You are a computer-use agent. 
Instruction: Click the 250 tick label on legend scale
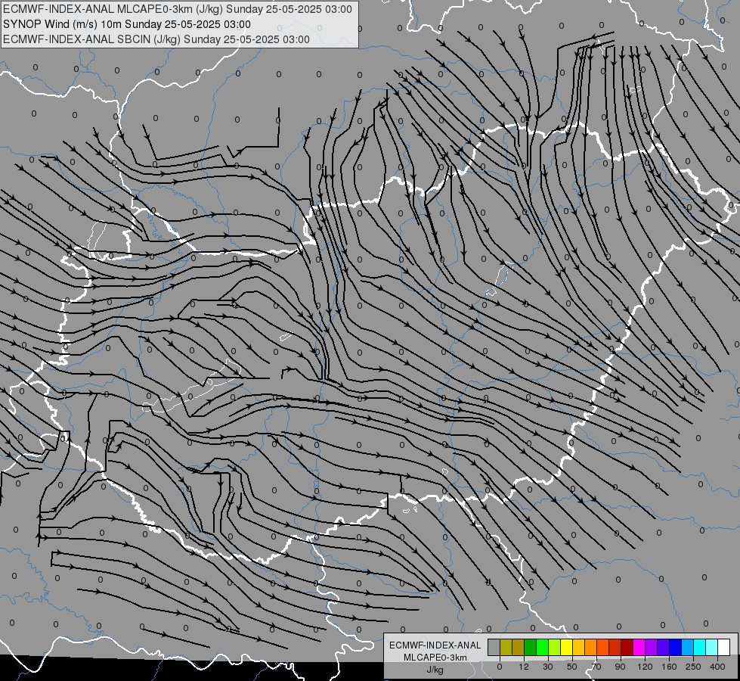tap(693, 667)
